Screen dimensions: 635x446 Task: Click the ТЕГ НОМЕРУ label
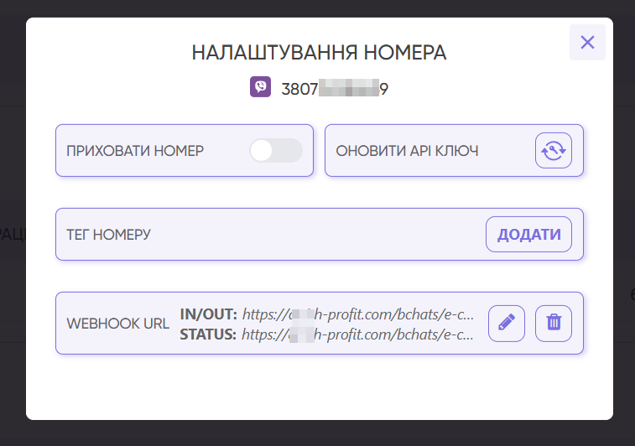pos(108,234)
